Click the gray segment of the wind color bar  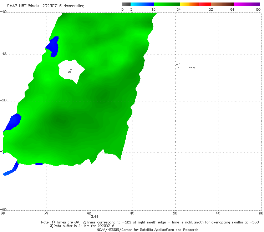point(126,4)
